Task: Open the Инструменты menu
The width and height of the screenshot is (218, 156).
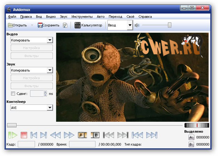Action: pyautogui.click(x=82, y=17)
